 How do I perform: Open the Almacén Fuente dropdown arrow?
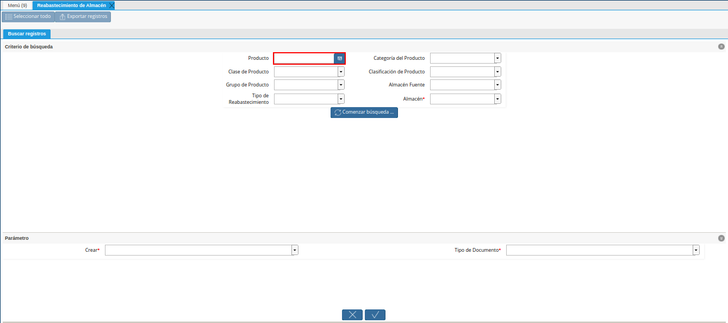[497, 85]
